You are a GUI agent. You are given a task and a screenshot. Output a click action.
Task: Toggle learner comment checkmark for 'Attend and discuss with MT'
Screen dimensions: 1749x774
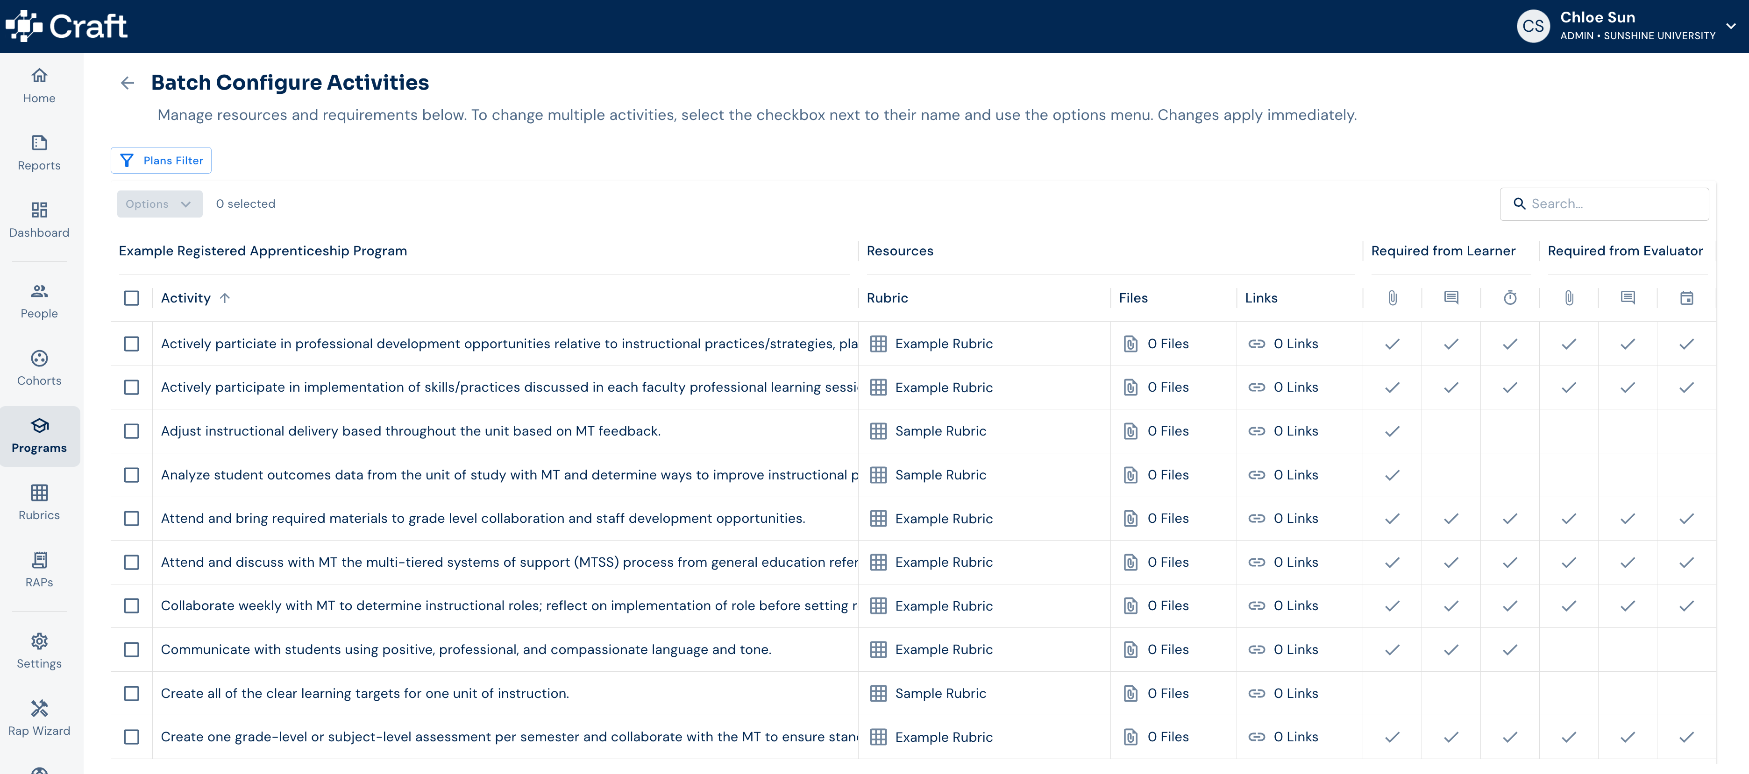(1451, 563)
